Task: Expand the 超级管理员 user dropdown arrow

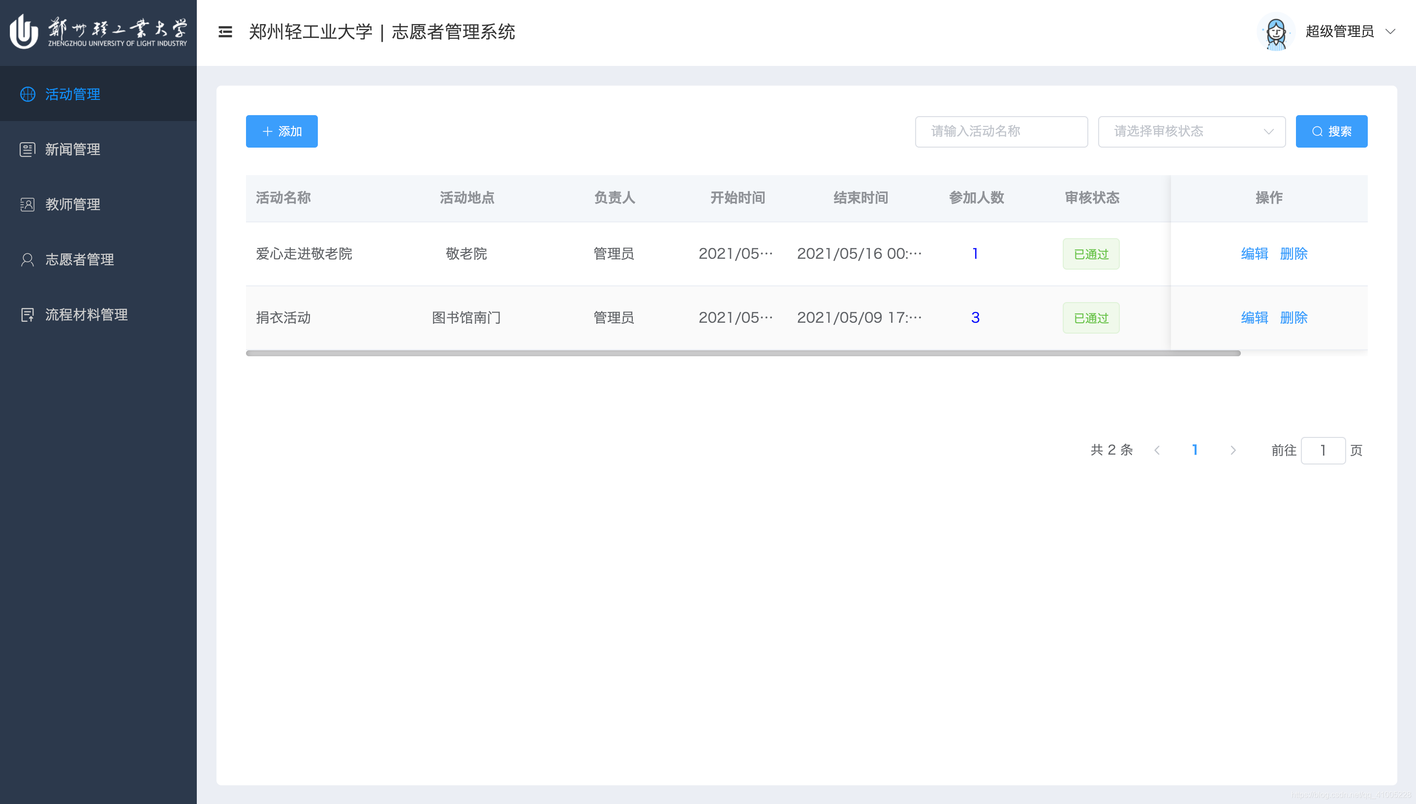Action: click(x=1390, y=32)
